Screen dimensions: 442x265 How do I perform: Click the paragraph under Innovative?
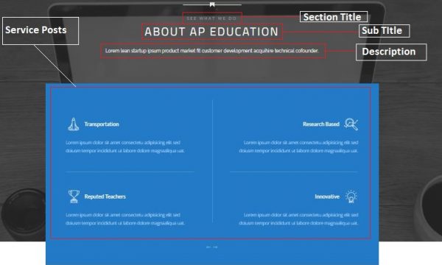tap(298, 219)
